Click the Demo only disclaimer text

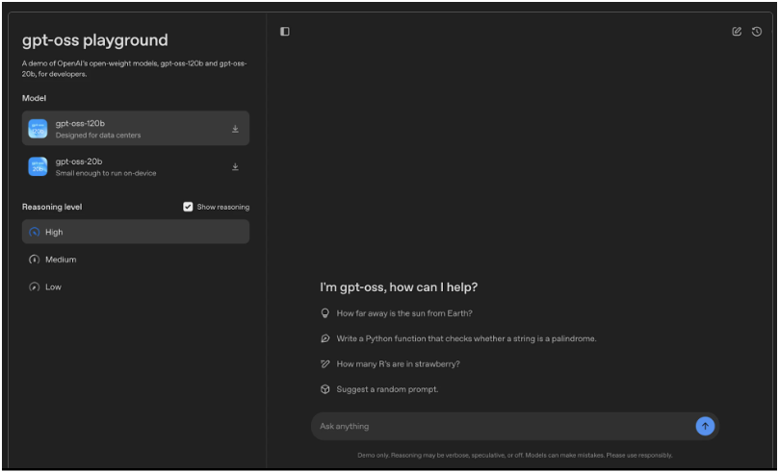(x=515, y=455)
